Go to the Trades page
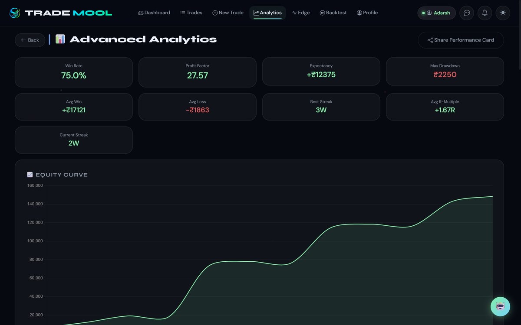 191,13
